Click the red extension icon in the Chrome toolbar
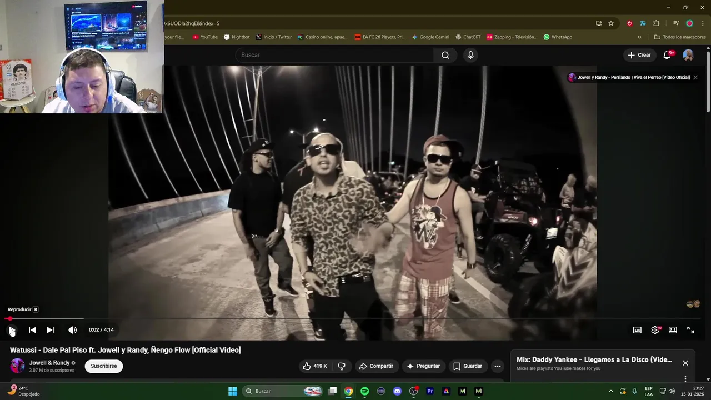Image resolution: width=711 pixels, height=400 pixels. (x=629, y=23)
